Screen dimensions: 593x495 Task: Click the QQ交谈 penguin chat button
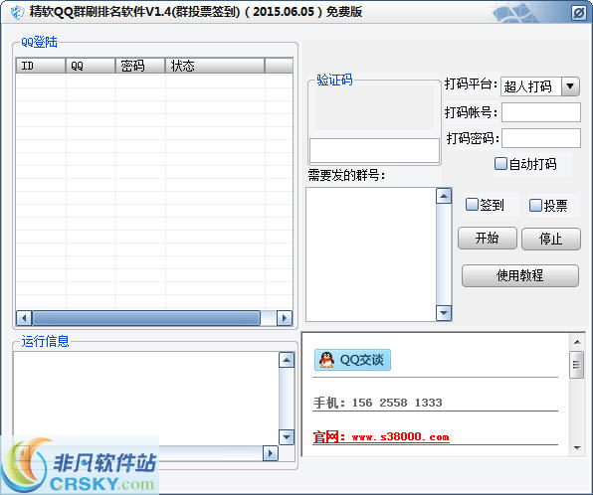click(352, 360)
